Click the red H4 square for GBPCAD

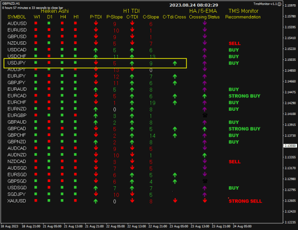[x=62, y=128]
